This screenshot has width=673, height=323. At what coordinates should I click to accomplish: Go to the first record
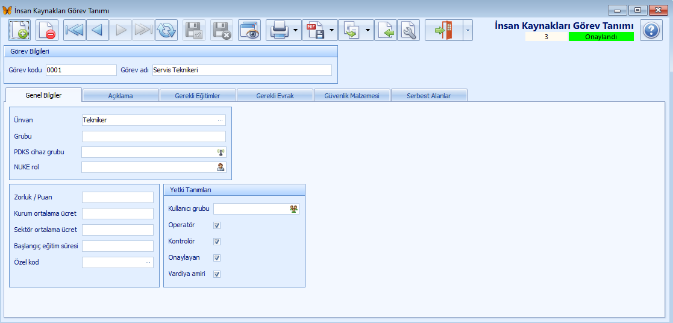pos(74,30)
